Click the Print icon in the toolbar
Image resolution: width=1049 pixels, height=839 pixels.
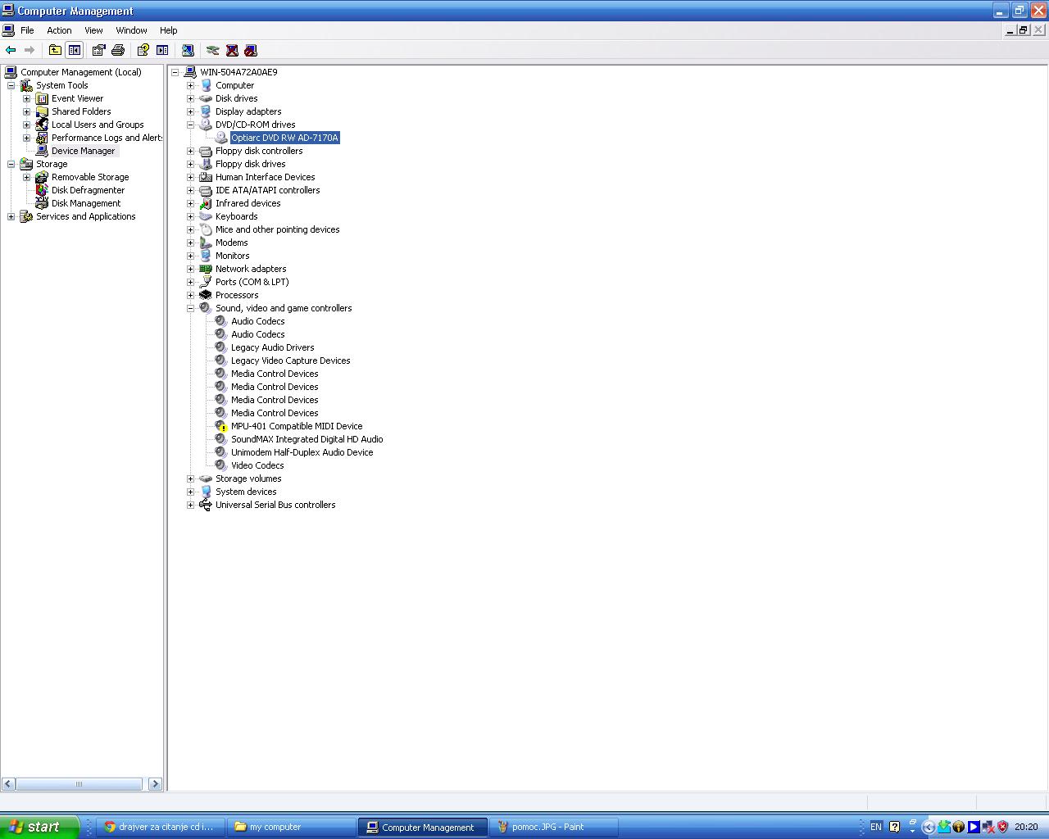tap(118, 50)
